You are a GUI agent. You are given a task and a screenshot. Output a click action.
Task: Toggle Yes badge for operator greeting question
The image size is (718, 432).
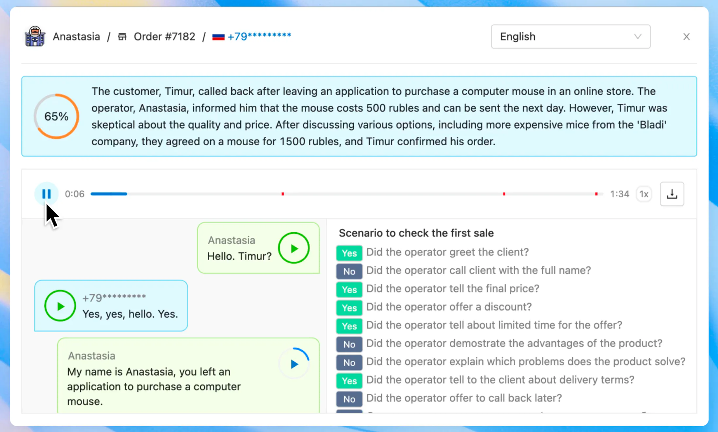tap(349, 253)
